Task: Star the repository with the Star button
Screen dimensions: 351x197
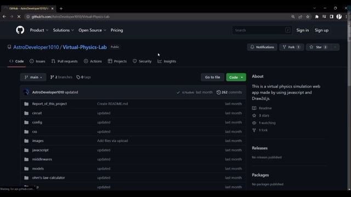Action: click(319, 47)
